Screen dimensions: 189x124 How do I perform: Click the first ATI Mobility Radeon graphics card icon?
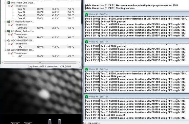pos(9,22)
